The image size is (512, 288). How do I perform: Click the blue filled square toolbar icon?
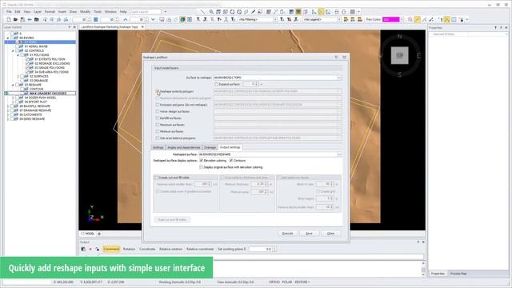coord(96,19)
